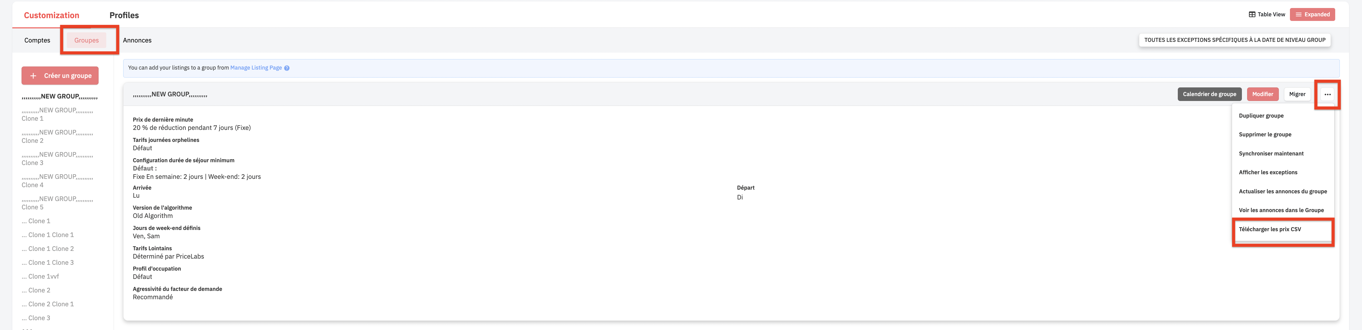Open the three-dots more options menu

tap(1327, 94)
